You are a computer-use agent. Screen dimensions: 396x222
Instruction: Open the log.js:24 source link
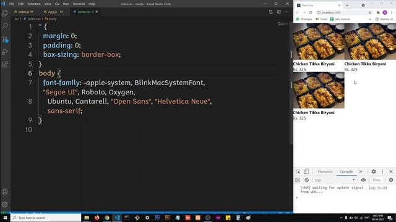(x=377, y=187)
